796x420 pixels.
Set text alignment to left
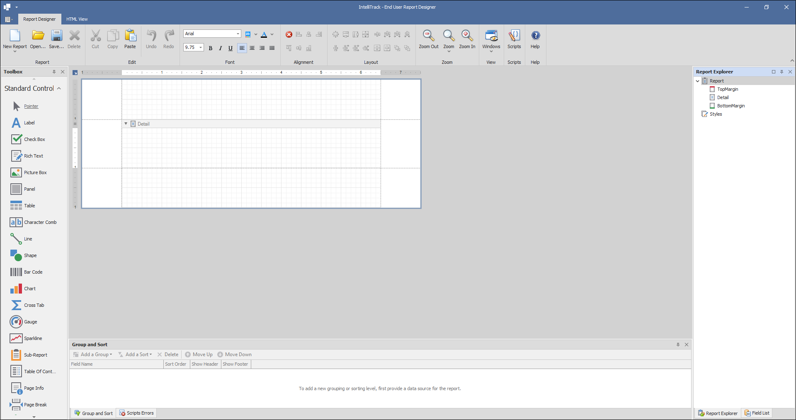pyautogui.click(x=242, y=48)
